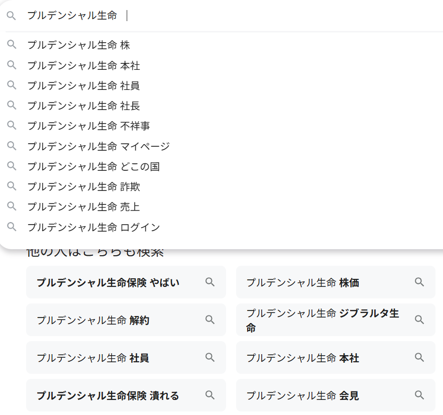The width and height of the screenshot is (443, 415).
Task: Open related search プルデンシャル生命保険 潰れる
Action: click(108, 395)
